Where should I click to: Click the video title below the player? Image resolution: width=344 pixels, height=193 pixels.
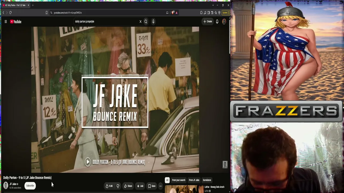click(27, 178)
